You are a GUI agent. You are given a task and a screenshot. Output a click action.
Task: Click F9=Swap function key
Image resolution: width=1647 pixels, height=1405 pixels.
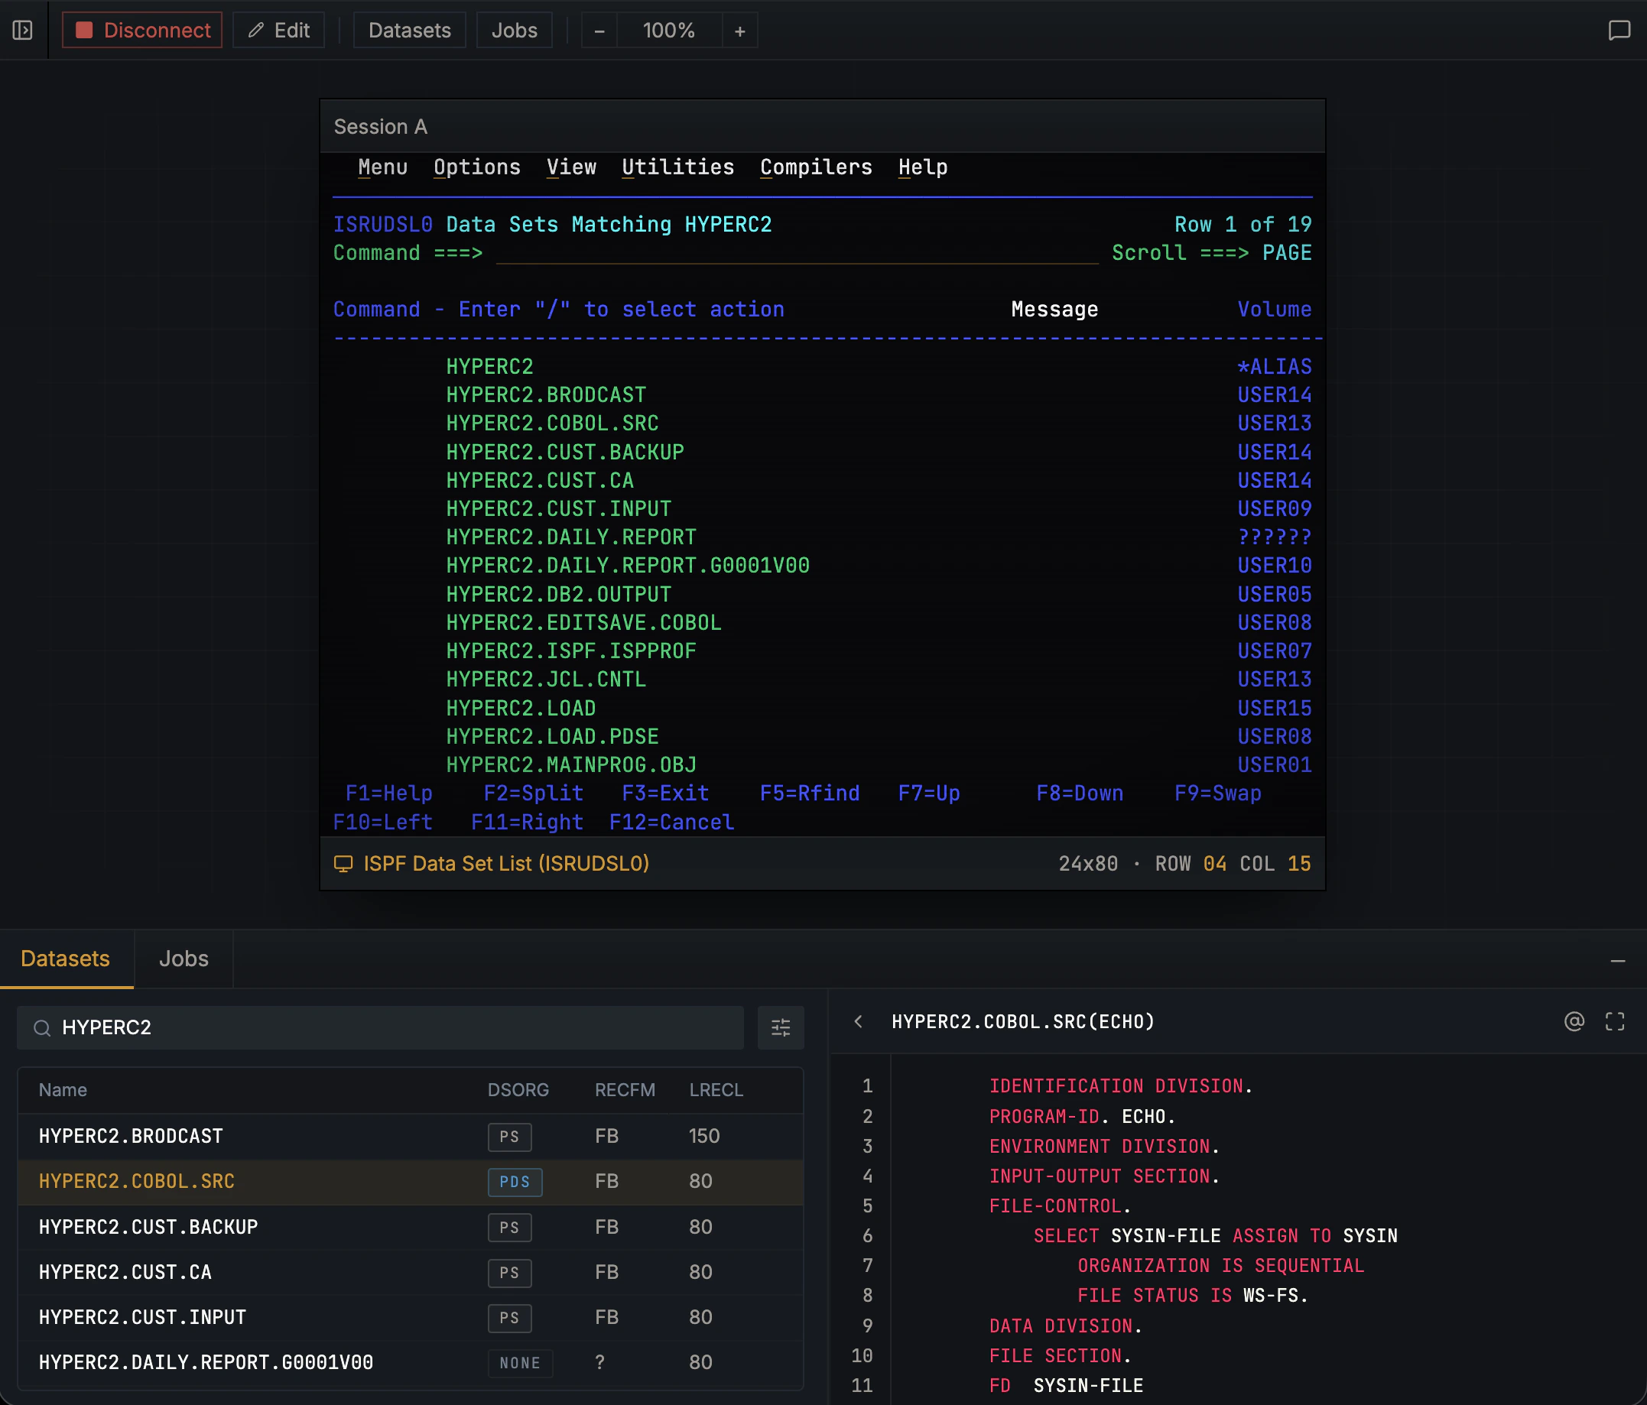point(1218,793)
